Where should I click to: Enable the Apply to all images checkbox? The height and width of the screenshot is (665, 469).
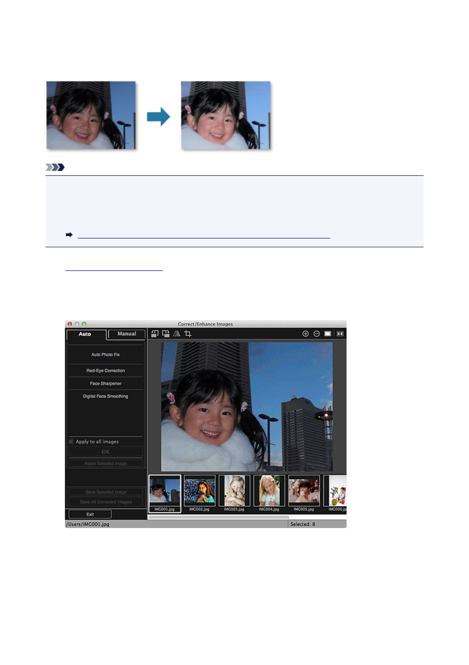(71, 441)
